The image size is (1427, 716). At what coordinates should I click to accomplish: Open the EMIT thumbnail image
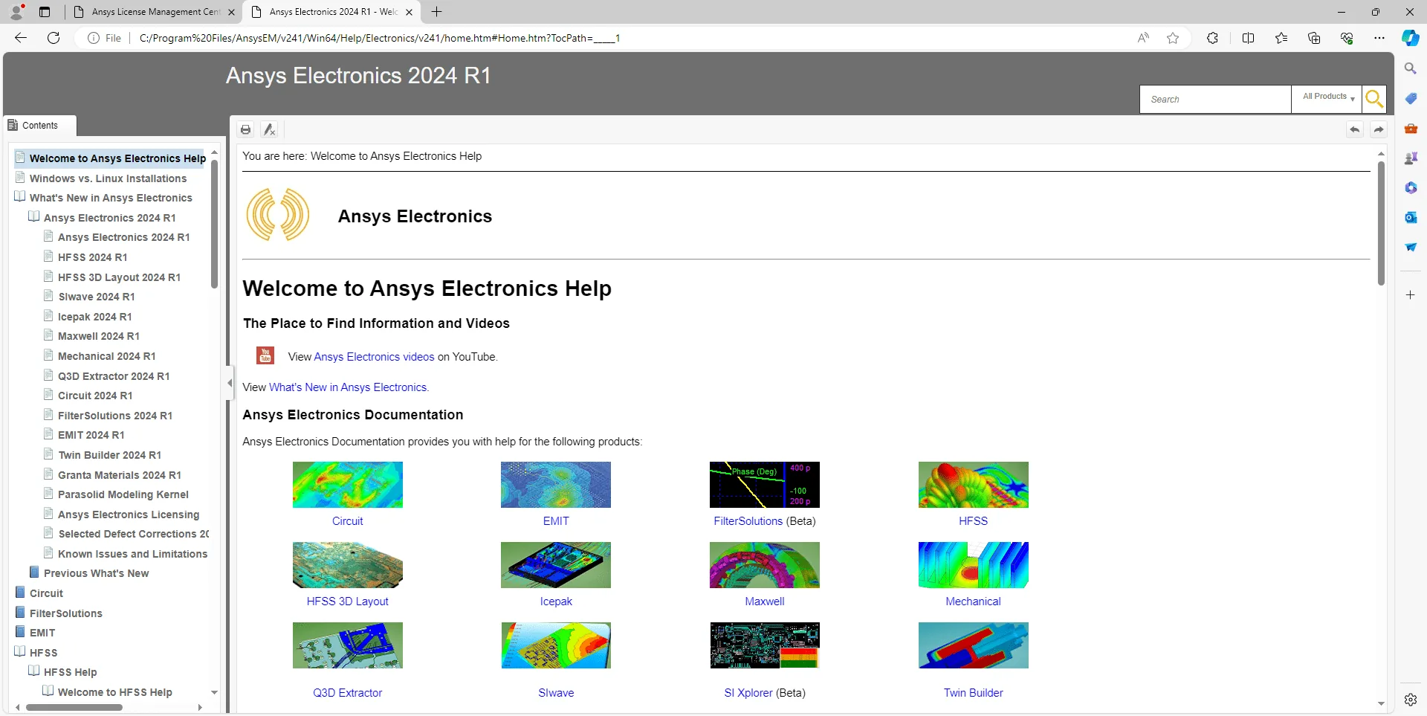pyautogui.click(x=556, y=485)
